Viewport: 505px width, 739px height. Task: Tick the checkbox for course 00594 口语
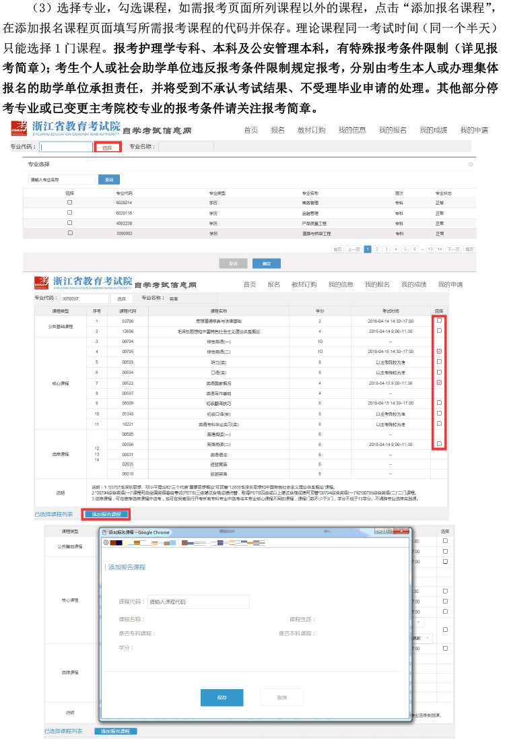[439, 372]
